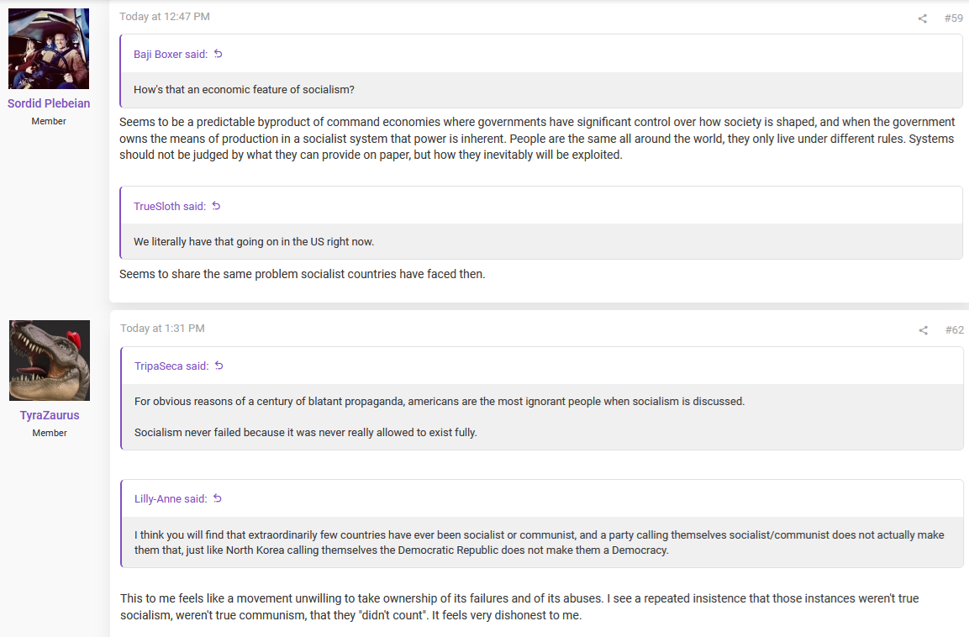Expand the quoted TripaSeca text block
The height and width of the screenshot is (637, 969).
542,417
